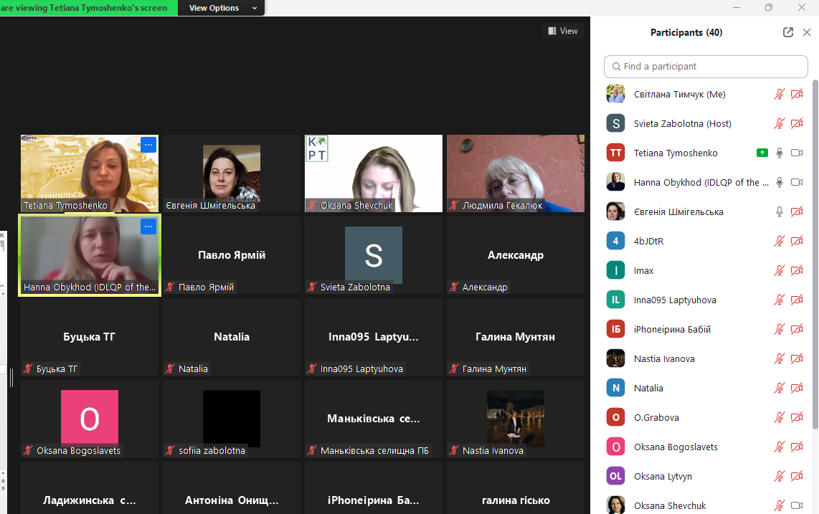Click the muted mic icon for Oksana Bogoslavets in list
Viewport: 819px width, 514px height.
click(x=780, y=447)
